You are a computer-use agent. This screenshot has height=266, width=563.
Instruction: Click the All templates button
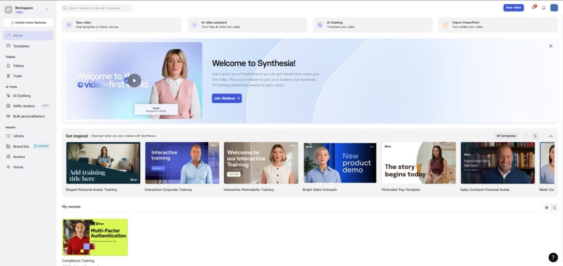(x=506, y=136)
